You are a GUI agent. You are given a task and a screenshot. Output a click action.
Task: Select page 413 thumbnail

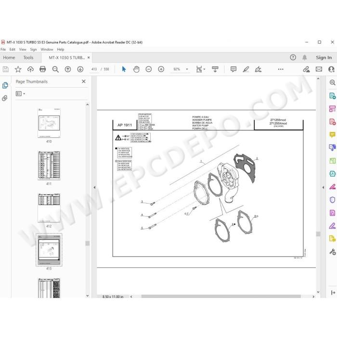(x=49, y=250)
